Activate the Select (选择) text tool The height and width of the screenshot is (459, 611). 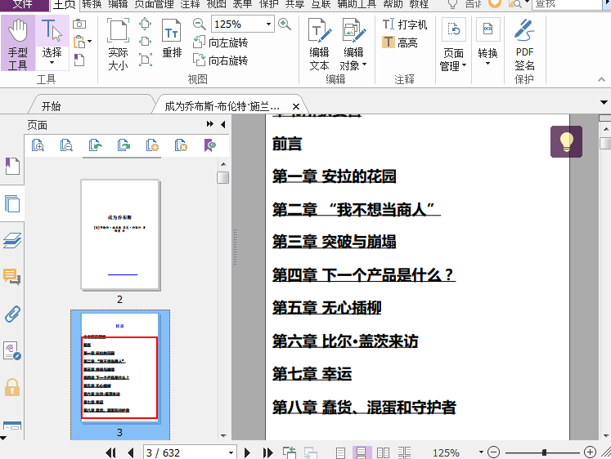[52, 43]
